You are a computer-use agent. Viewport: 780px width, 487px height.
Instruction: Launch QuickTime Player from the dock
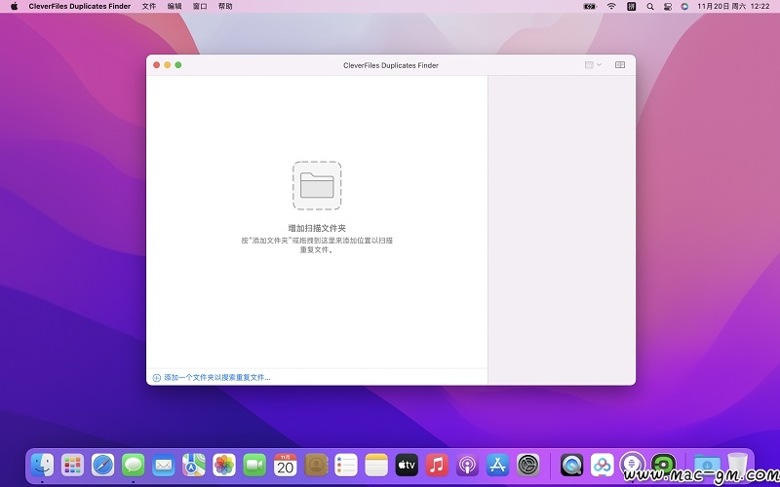pyautogui.click(x=572, y=466)
